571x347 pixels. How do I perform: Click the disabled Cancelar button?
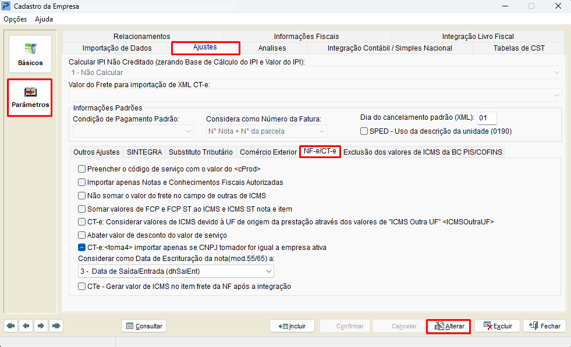(x=399, y=326)
